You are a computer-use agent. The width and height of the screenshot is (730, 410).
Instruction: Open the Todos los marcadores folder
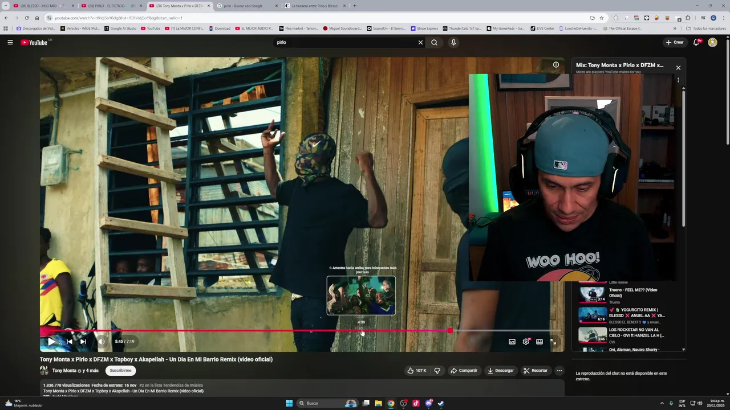(x=706, y=28)
